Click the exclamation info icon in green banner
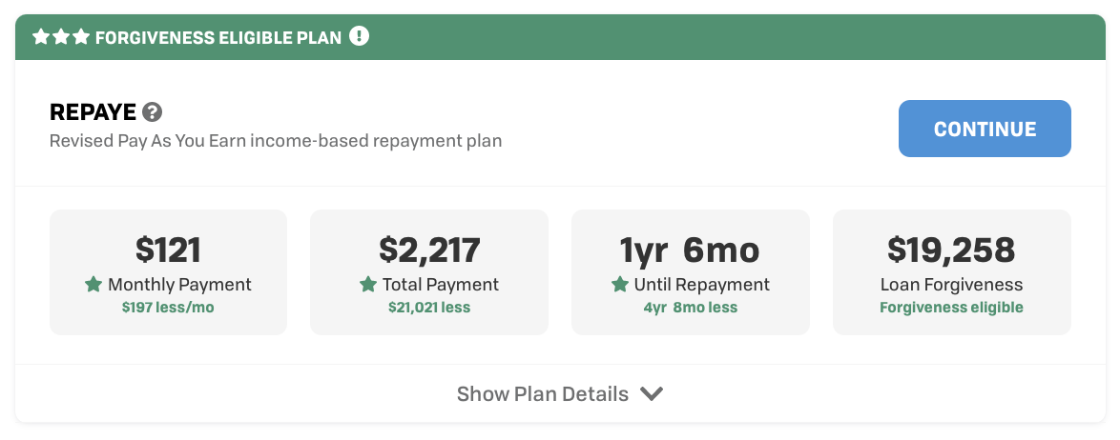This screenshot has width=1120, height=440. coord(359,37)
